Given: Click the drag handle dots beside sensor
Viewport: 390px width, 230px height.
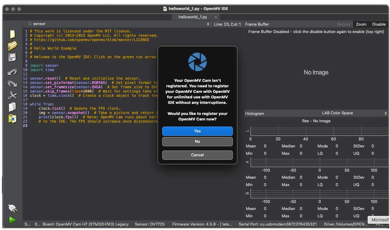Looking at the screenshot, I should pos(30,24).
